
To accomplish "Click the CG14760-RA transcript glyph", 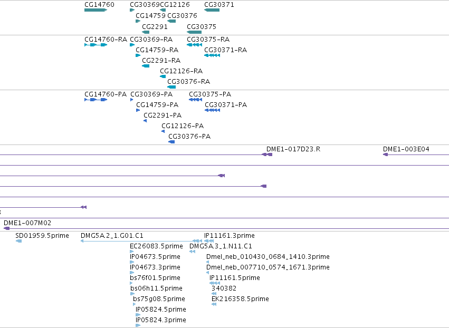I will (95, 45).
